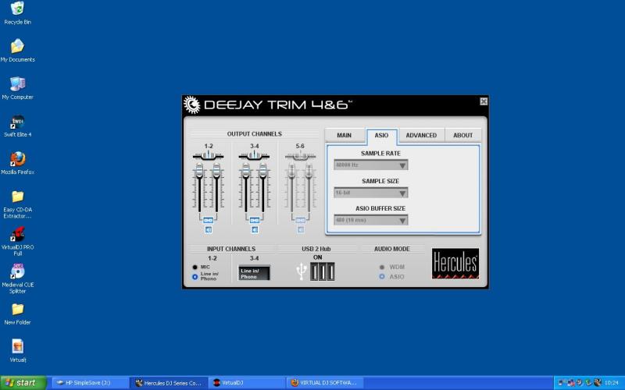Viewport: 625px width, 390px height.
Task: Select MIC input radio button
Action: (x=195, y=267)
